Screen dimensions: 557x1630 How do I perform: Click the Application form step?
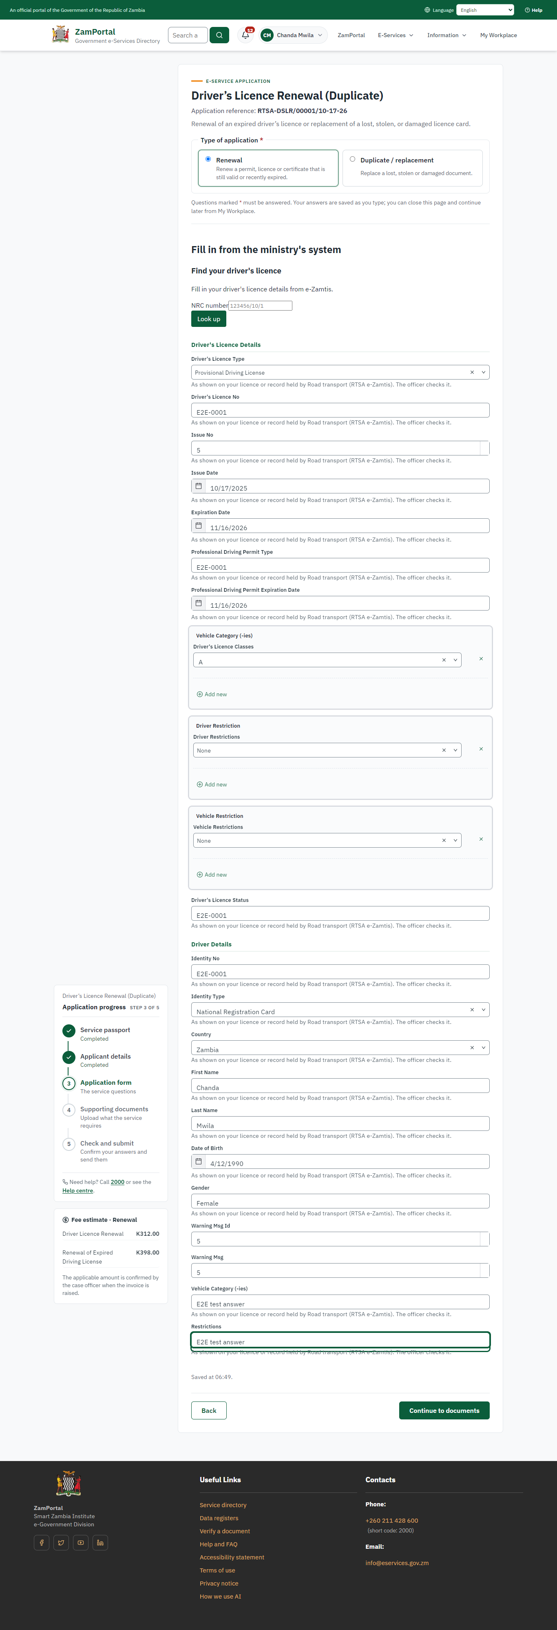point(106,1083)
